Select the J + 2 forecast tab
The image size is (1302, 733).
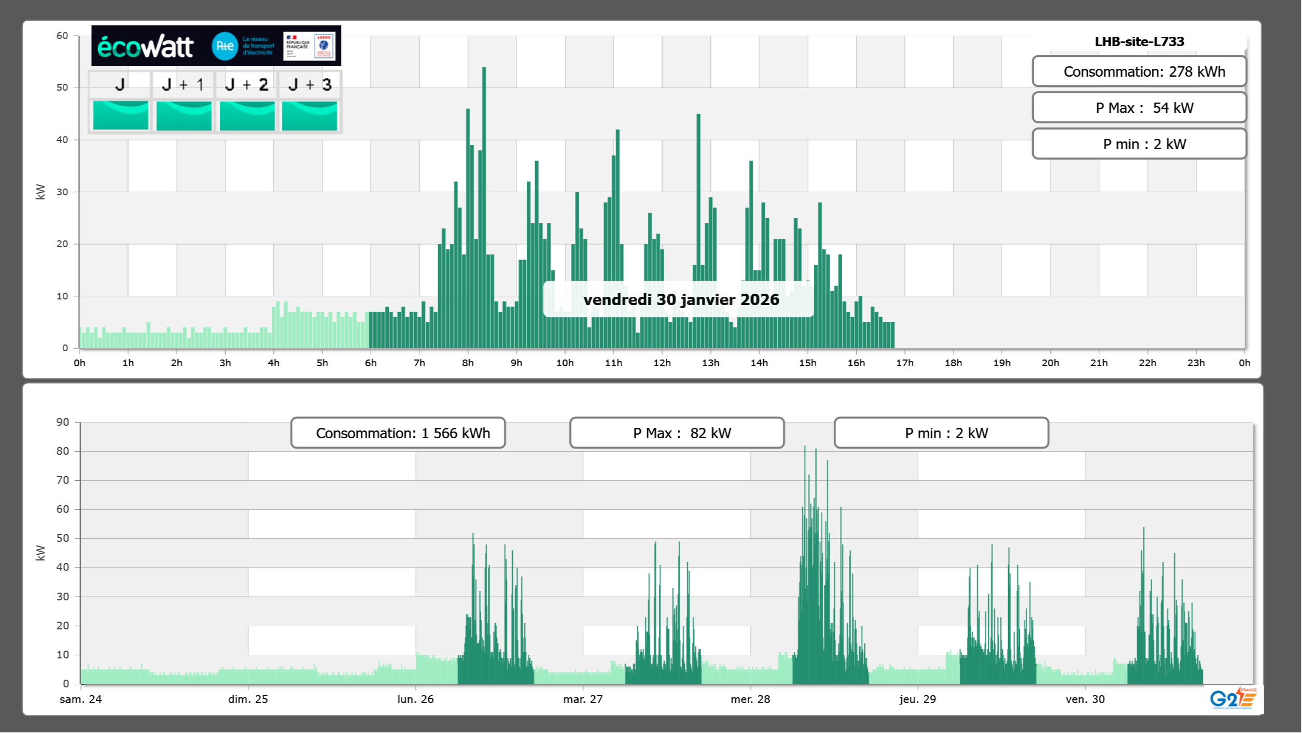pos(247,84)
